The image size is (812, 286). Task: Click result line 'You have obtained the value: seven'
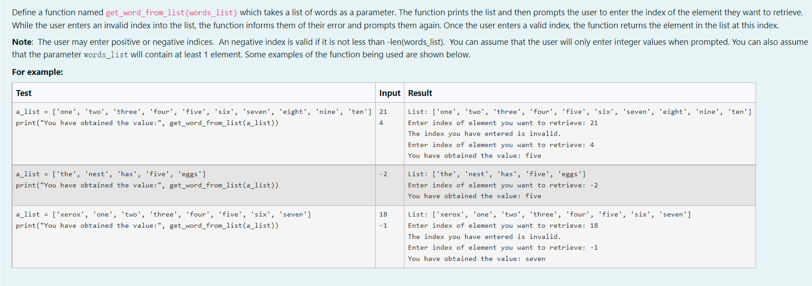click(477, 259)
